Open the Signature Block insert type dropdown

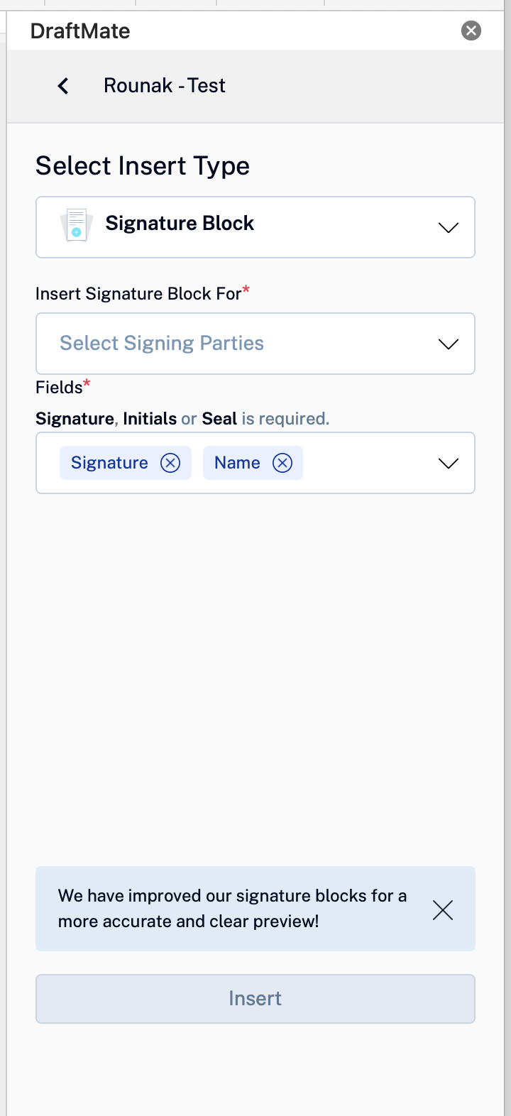point(255,227)
